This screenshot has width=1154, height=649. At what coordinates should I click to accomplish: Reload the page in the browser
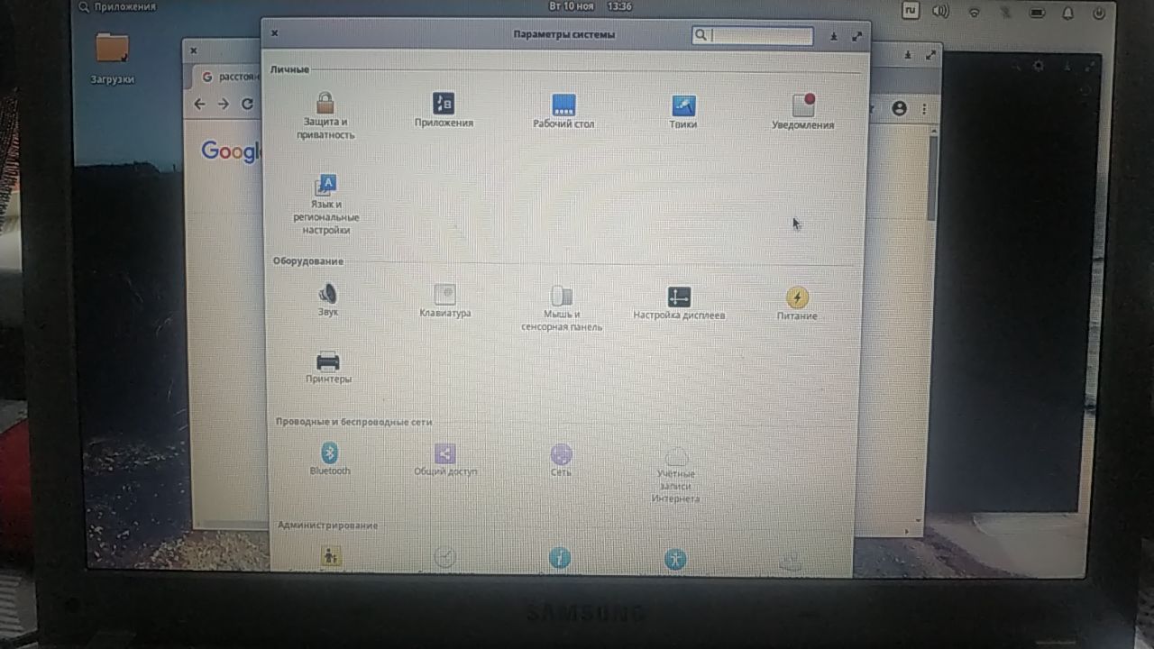[247, 104]
